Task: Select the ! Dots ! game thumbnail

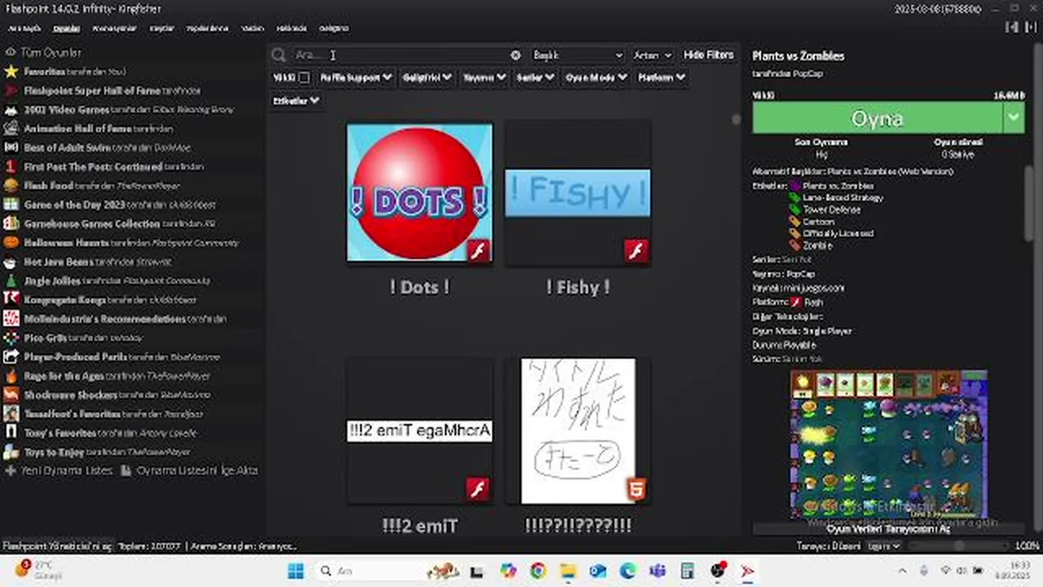Action: [420, 193]
